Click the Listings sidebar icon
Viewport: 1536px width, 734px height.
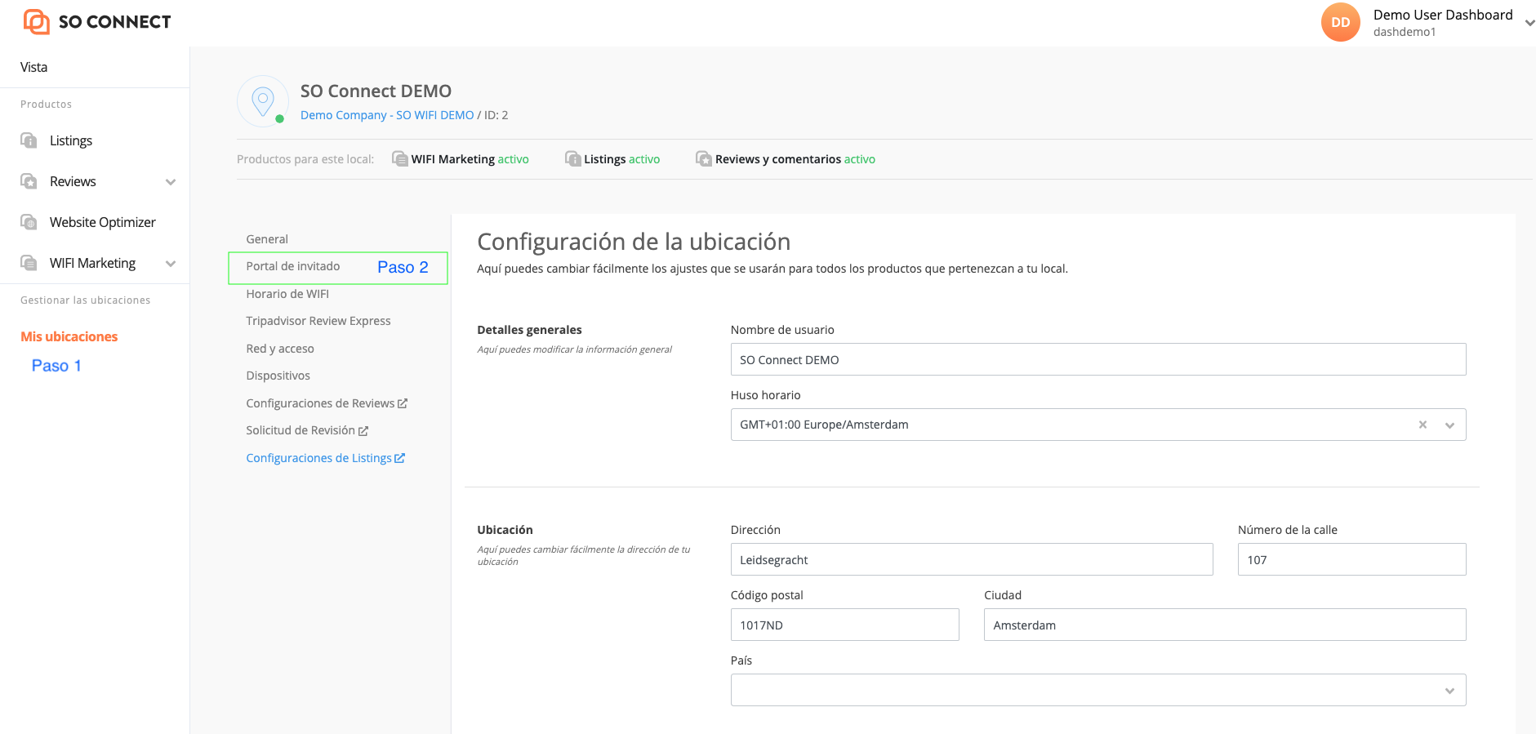coord(29,140)
